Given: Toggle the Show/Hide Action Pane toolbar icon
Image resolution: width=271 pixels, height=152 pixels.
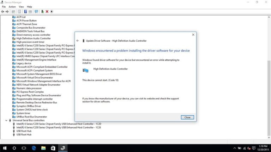Looking at the screenshot, I should [x=30, y=12].
